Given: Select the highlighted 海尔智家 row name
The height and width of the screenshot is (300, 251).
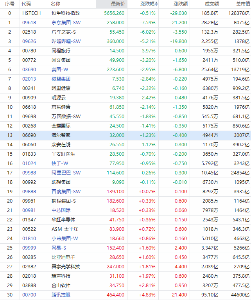Looking at the screenshot, I should (61, 135).
